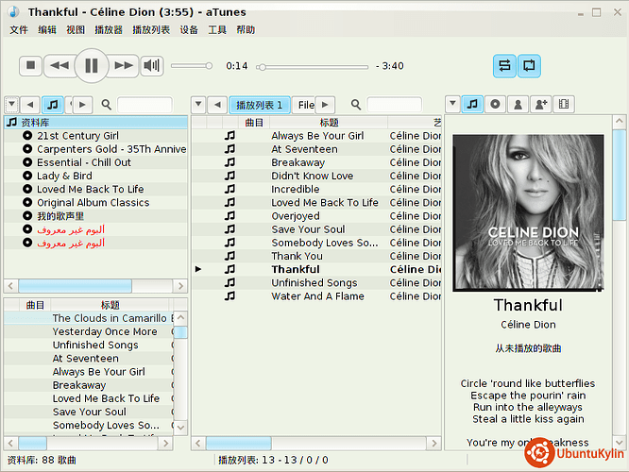The height and width of the screenshot is (472, 629).
Task: Pause the current song
Action: click(92, 65)
